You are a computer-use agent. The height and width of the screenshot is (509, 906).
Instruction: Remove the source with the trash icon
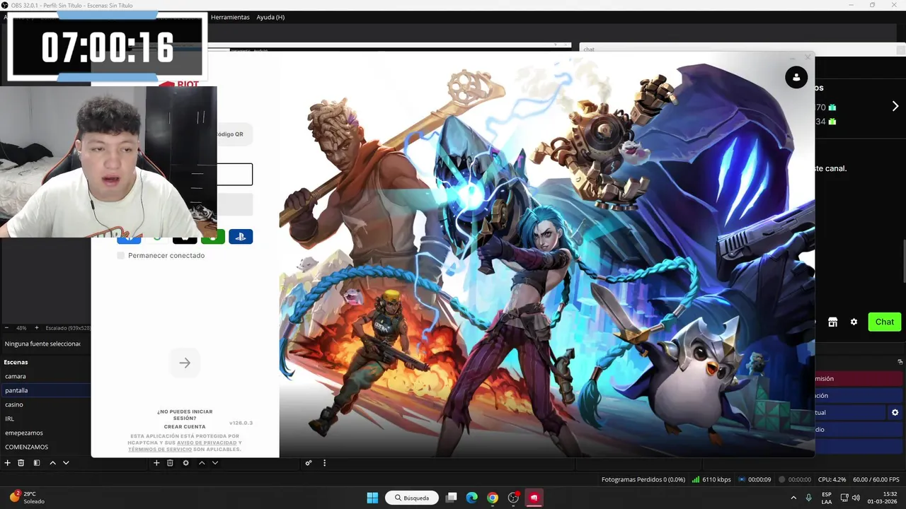[x=170, y=463]
